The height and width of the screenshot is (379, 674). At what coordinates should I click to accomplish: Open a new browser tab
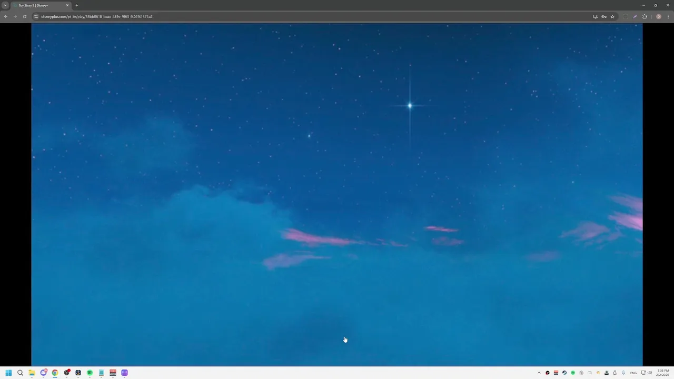77,5
